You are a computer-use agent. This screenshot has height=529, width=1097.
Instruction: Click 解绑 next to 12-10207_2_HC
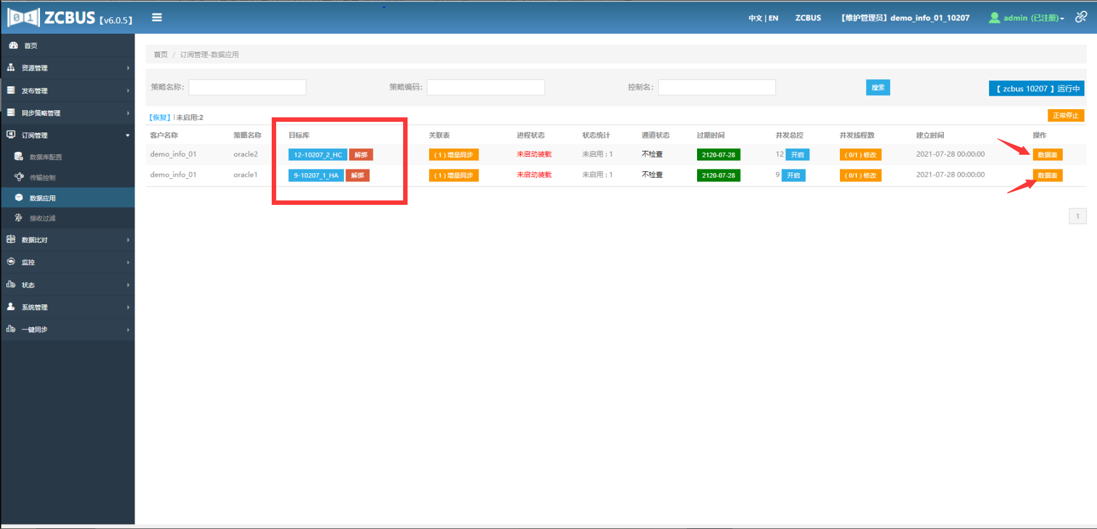(361, 155)
